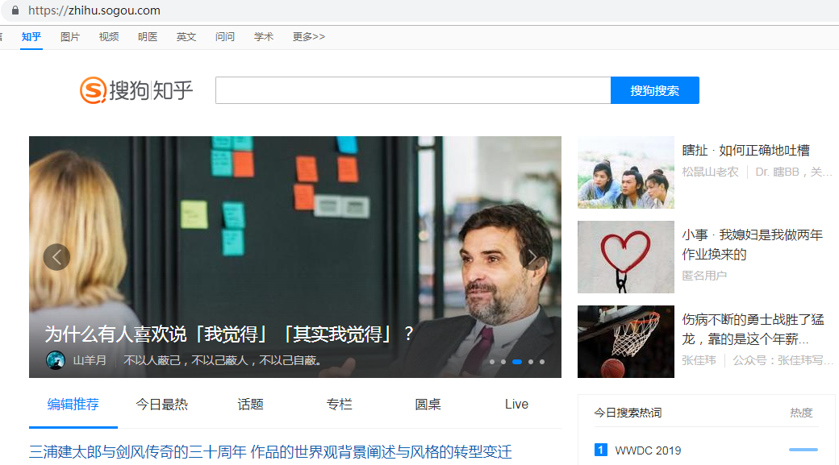This screenshot has width=839, height=465.
Task: Go to 视频 search category
Action: (x=109, y=37)
